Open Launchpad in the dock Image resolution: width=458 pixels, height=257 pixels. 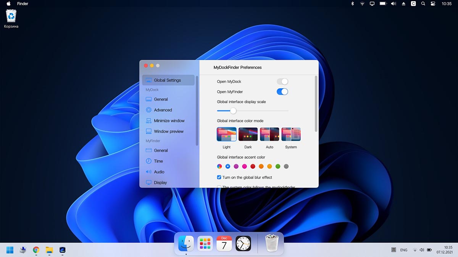coord(205,243)
